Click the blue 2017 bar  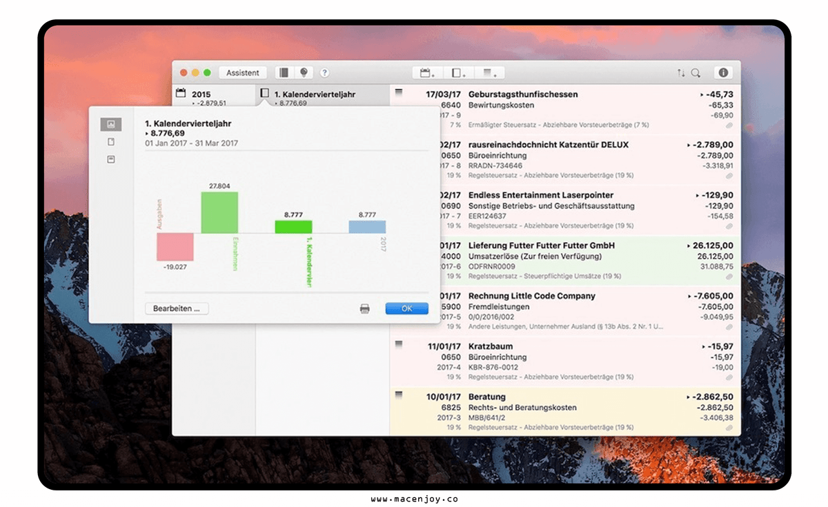point(367,227)
